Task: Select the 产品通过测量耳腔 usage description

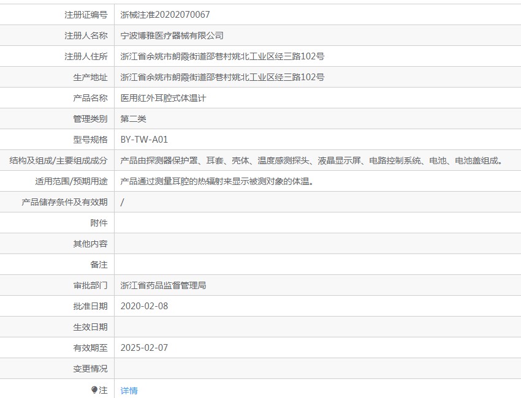Action: pyautogui.click(x=217, y=181)
